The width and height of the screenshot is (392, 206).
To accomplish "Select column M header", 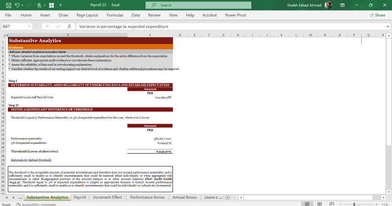I will pyautogui.click(x=311, y=35).
